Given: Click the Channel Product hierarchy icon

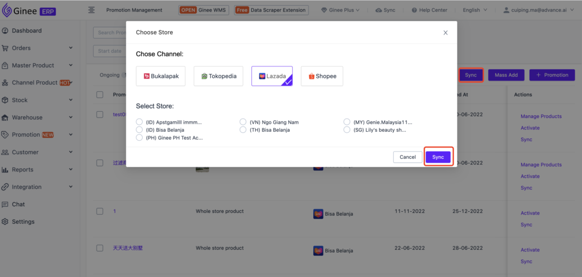Looking at the screenshot, I should pyautogui.click(x=5, y=83).
